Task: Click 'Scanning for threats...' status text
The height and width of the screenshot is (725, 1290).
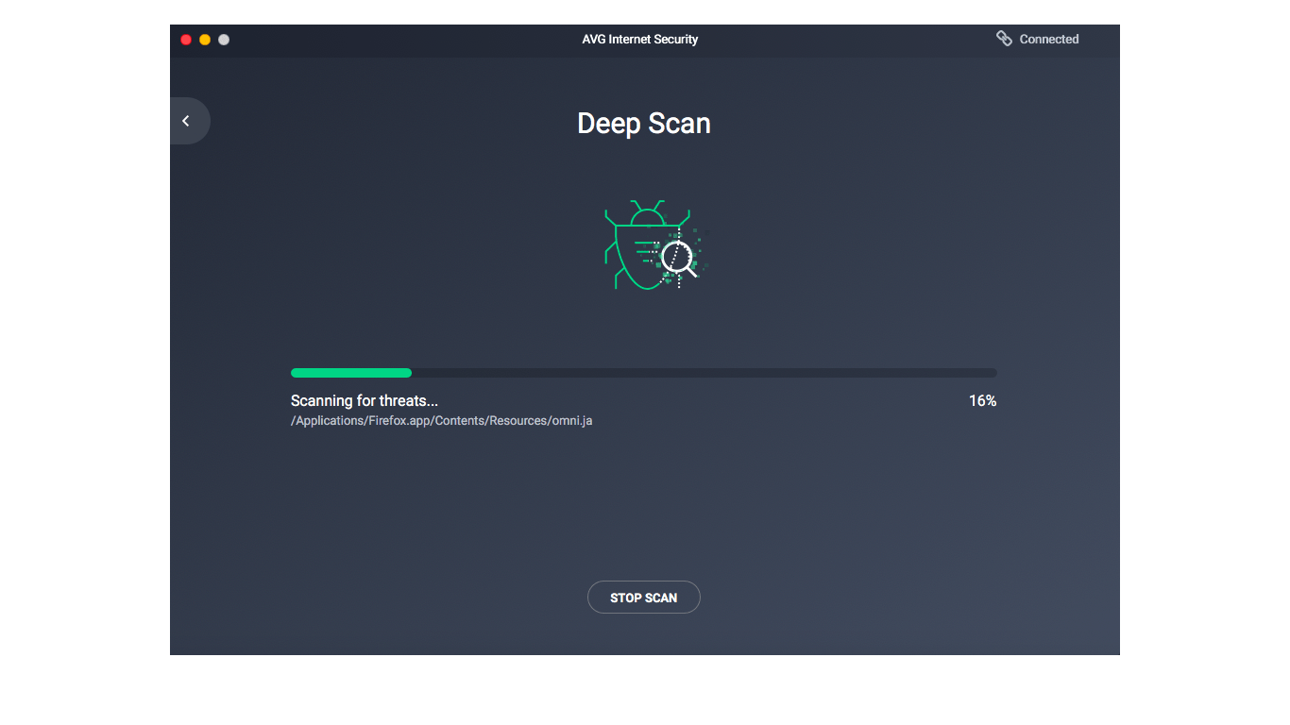Action: [365, 401]
